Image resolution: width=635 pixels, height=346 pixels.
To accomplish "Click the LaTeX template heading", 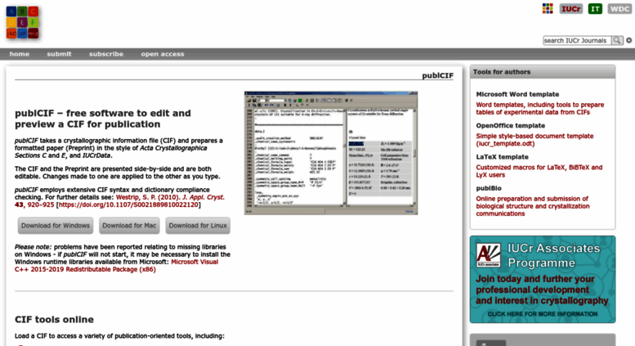I will coord(502,157).
